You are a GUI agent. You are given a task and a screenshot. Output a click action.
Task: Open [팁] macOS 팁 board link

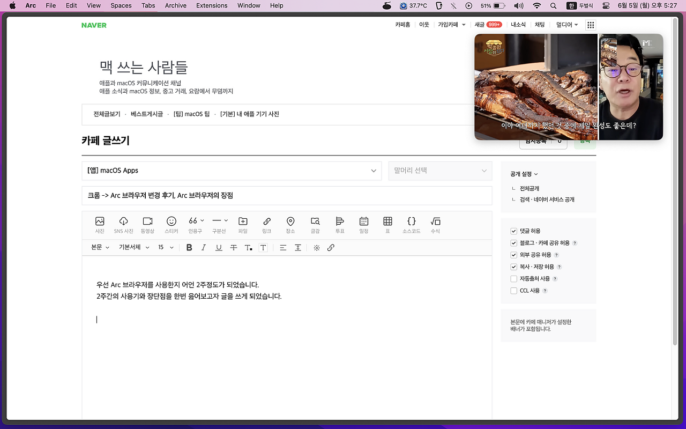pos(191,114)
